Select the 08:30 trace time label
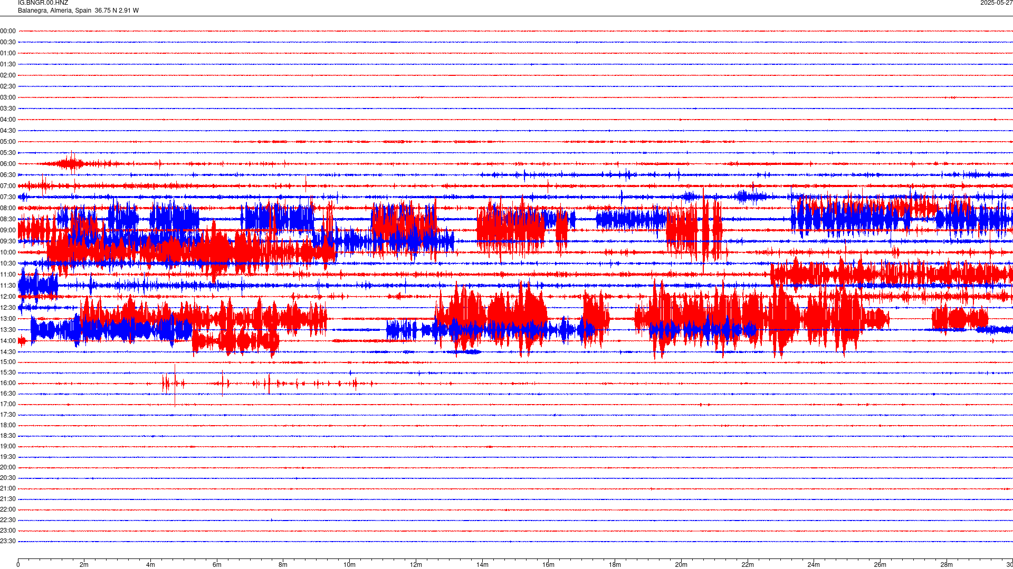This screenshot has height=569, width=1013. [8, 219]
